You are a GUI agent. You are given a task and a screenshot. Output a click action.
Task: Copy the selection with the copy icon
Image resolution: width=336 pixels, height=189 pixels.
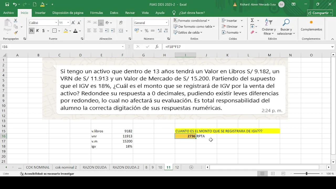click(16, 27)
